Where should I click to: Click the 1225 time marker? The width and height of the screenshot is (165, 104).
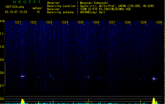80,22
